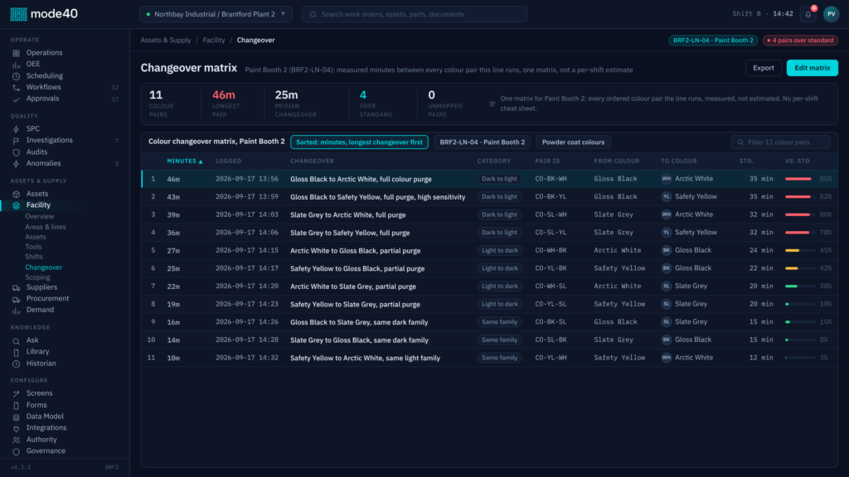Open the Overview sub-item under Facility
Viewport: 849px width, 477px height.
(x=40, y=216)
